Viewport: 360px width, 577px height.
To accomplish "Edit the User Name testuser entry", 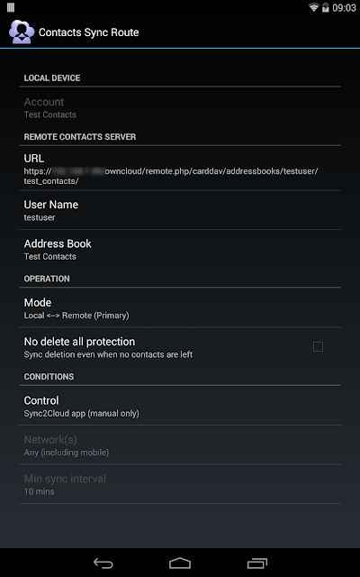I will point(180,210).
